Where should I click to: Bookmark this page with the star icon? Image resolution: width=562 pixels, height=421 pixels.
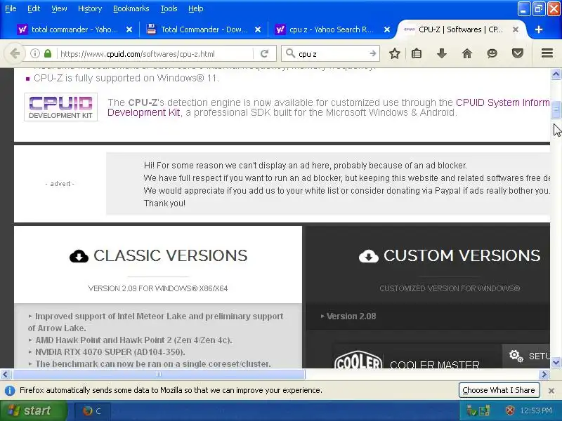tap(395, 54)
